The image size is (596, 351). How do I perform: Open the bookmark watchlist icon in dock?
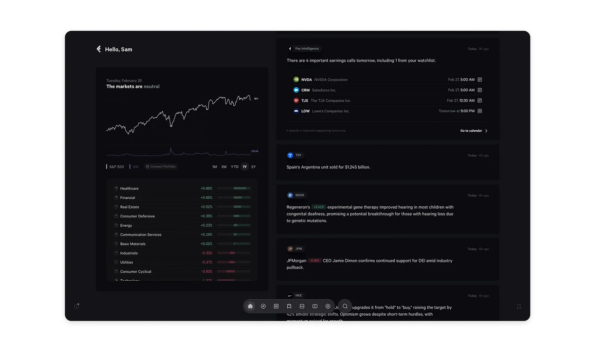coord(289,306)
